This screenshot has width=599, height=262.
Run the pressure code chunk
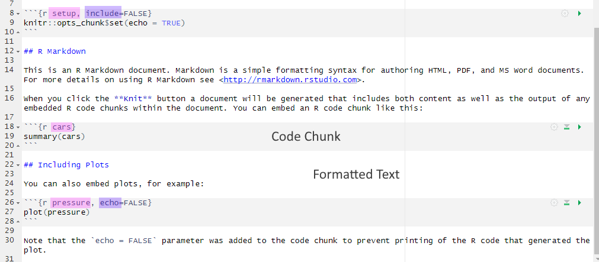pyautogui.click(x=579, y=202)
